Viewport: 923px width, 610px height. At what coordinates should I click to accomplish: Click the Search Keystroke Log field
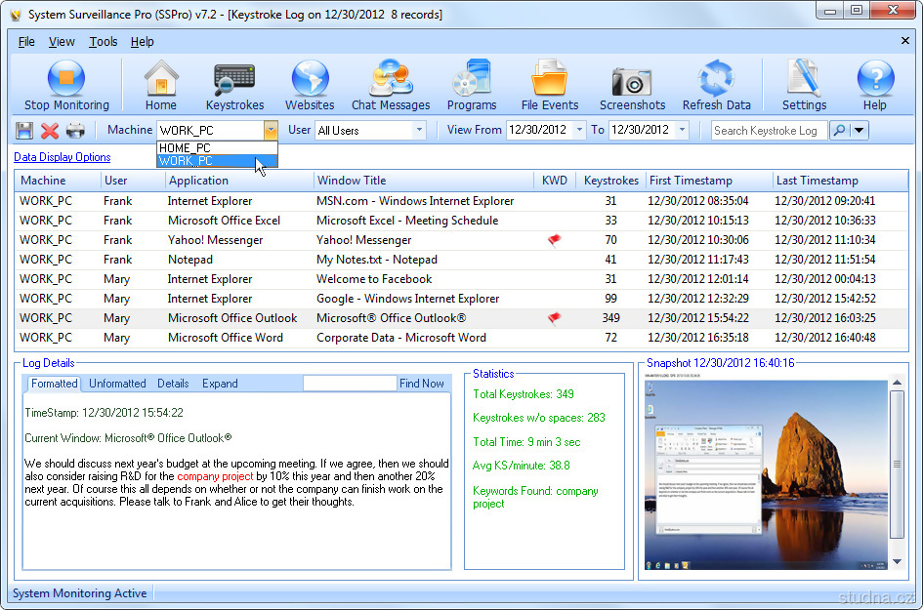[768, 131]
